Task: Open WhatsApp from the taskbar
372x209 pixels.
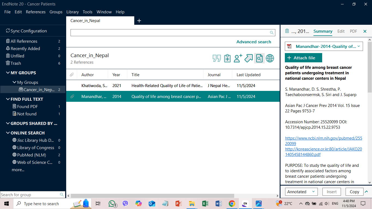Action: coord(112,204)
